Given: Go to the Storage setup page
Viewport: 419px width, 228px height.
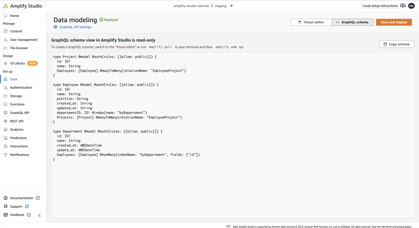Looking at the screenshot, I should [16, 96].
